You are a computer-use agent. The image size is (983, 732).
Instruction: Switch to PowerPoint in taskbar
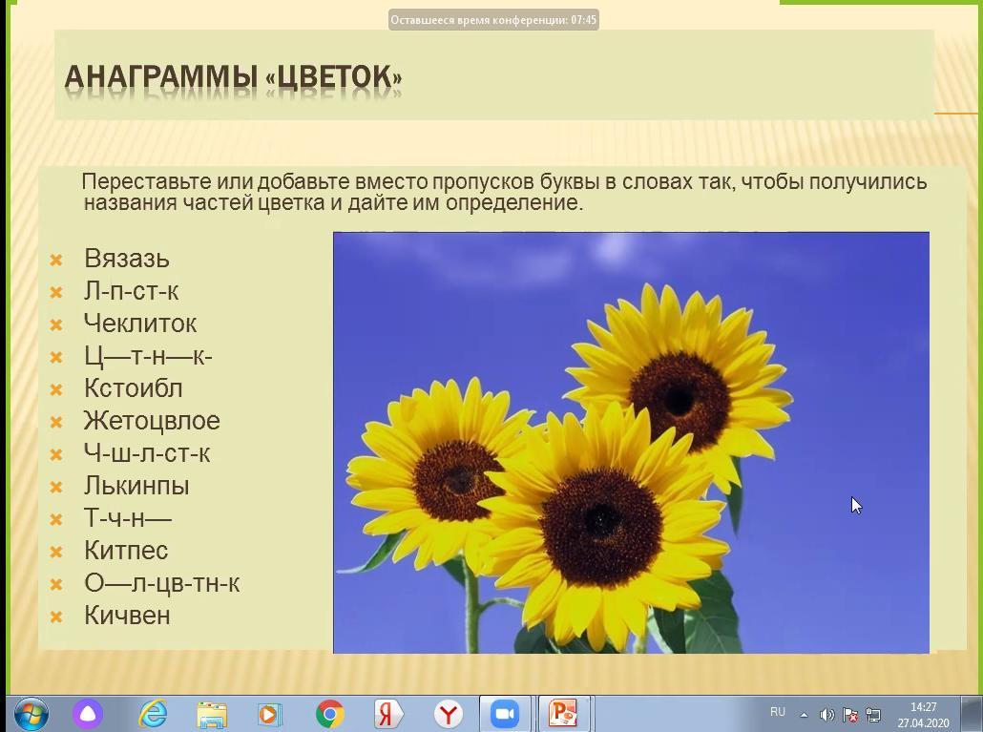point(564,714)
